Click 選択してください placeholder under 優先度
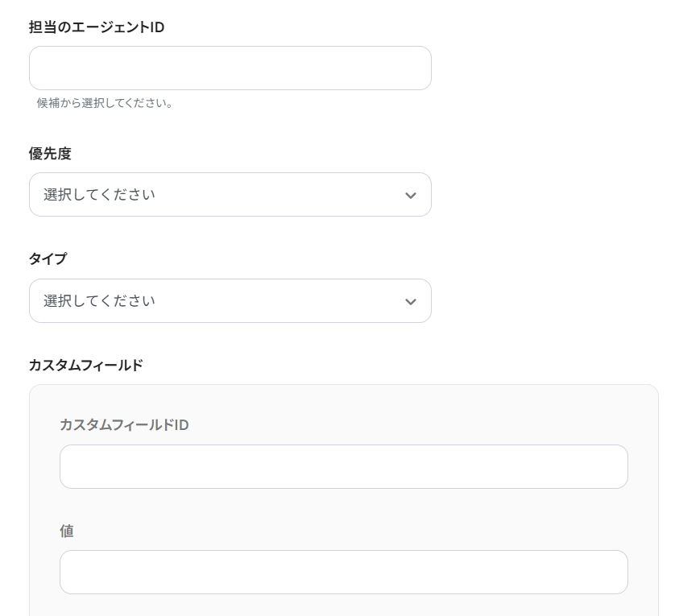675x616 pixels. 99,195
